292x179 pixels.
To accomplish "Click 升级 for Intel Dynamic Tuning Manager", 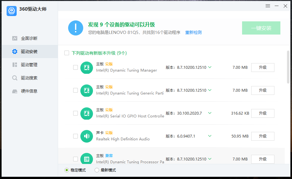I will 262,68.
